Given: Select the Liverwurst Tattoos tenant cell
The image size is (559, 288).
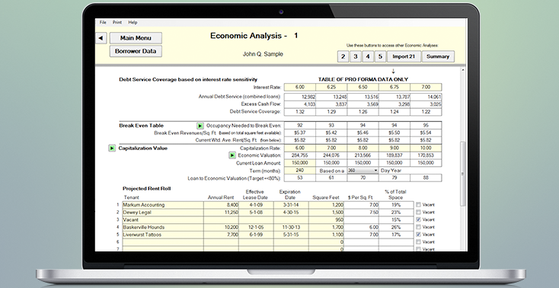Looking at the screenshot, I should click(163, 235).
